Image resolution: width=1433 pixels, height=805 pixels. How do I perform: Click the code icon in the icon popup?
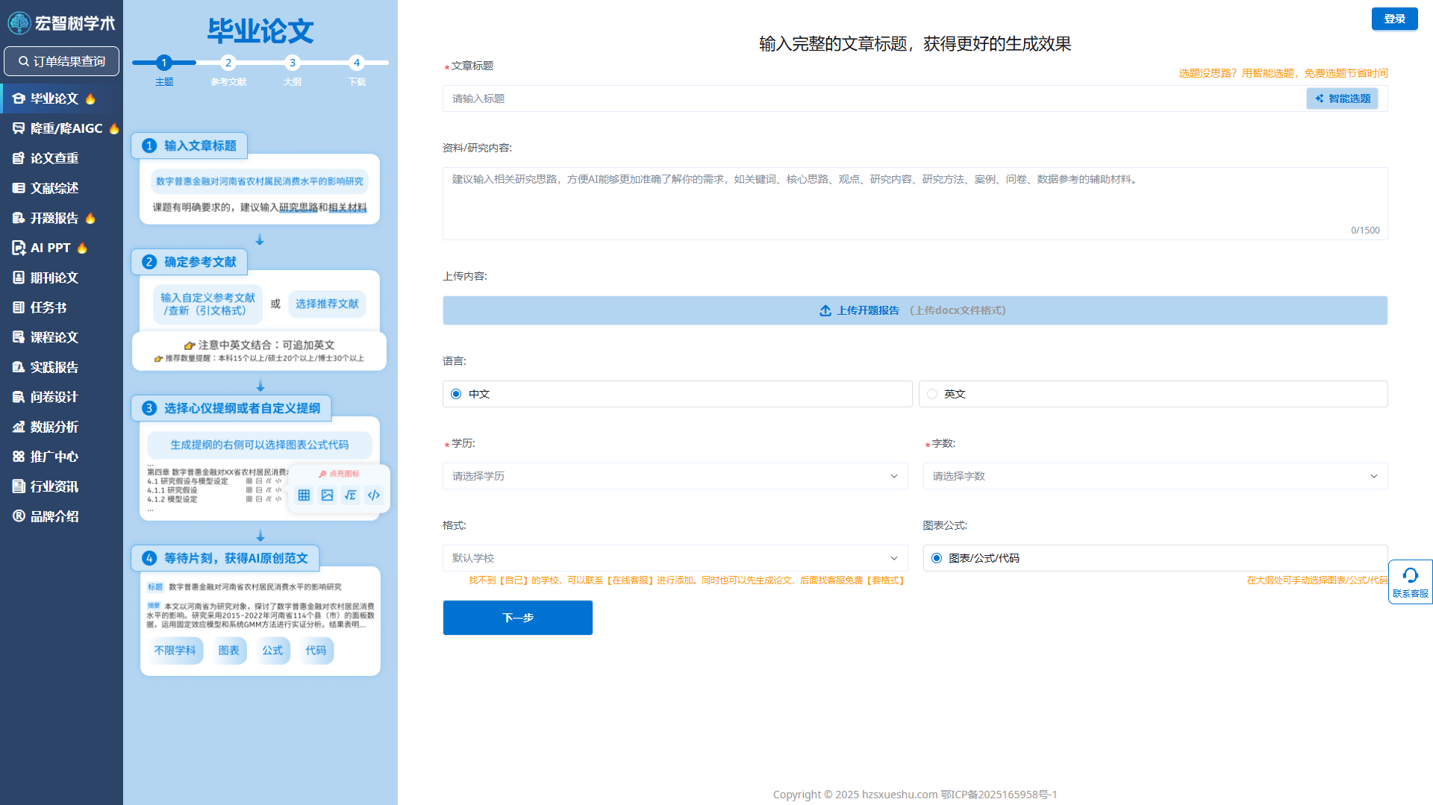click(x=373, y=495)
